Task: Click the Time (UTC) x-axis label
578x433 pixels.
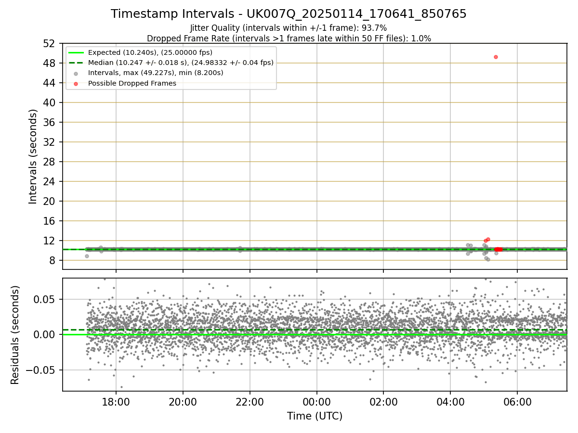Action: [315, 416]
